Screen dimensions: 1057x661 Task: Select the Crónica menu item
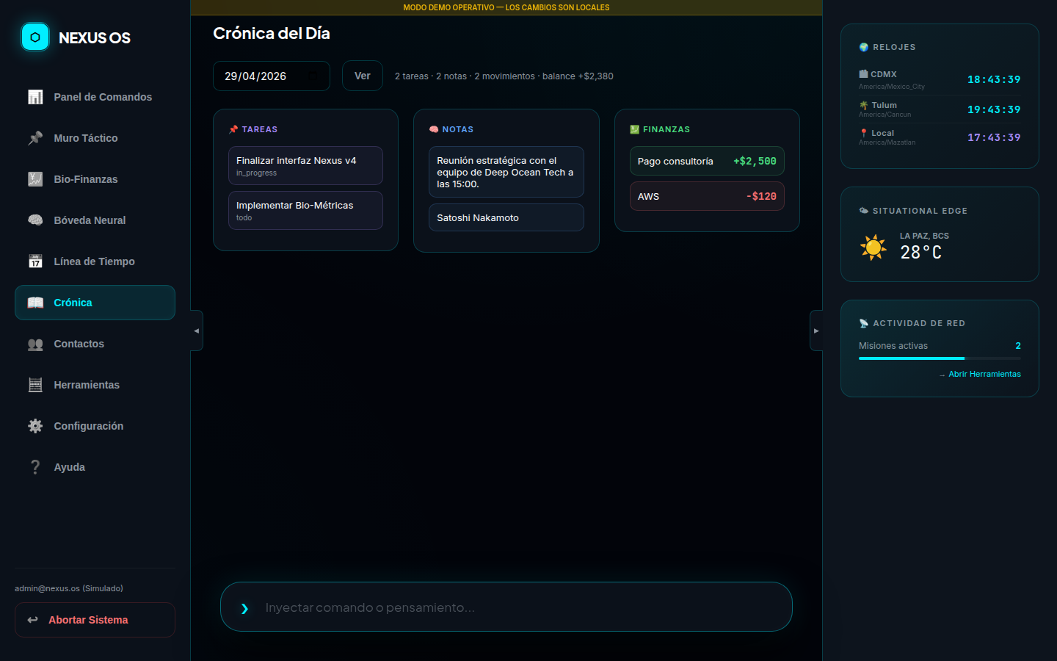point(95,303)
